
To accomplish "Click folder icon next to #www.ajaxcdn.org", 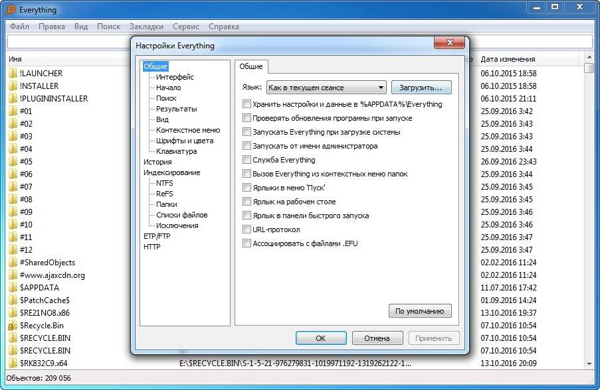I will click(13, 275).
